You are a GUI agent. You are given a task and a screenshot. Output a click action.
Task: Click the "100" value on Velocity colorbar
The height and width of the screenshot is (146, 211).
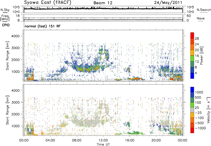point(198,103)
